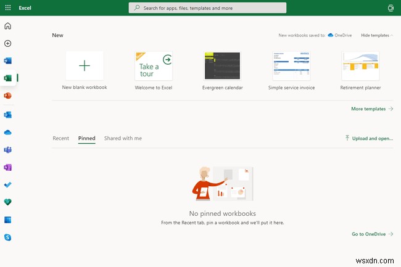Image resolution: width=401 pixels, height=267 pixels.
Task: Open the Calendar icon in sidebar
Action: point(7,220)
